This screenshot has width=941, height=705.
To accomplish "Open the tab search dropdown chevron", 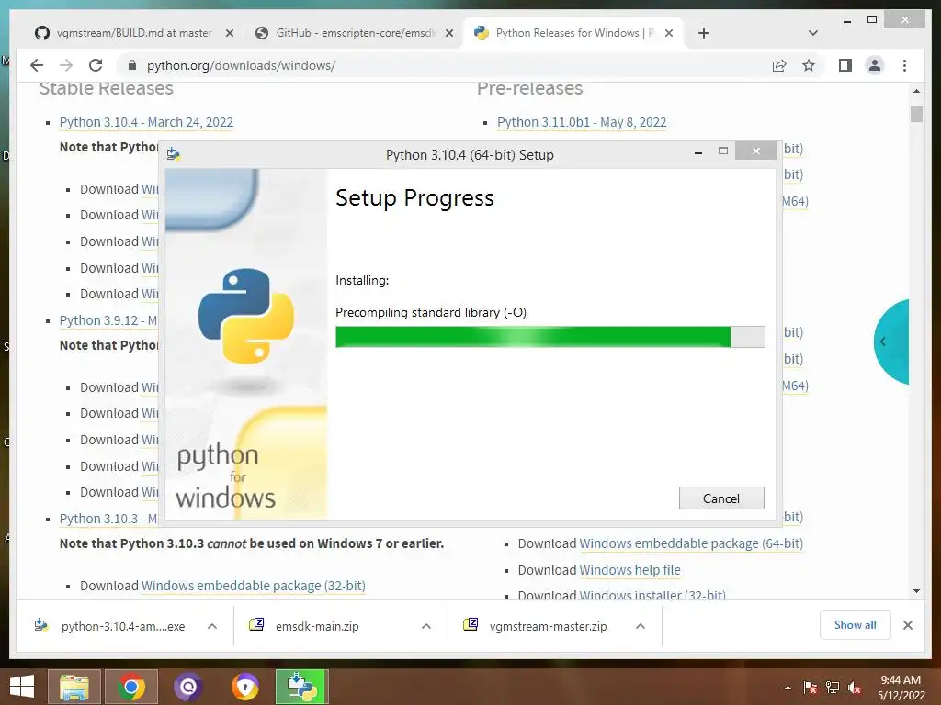I will (x=813, y=33).
